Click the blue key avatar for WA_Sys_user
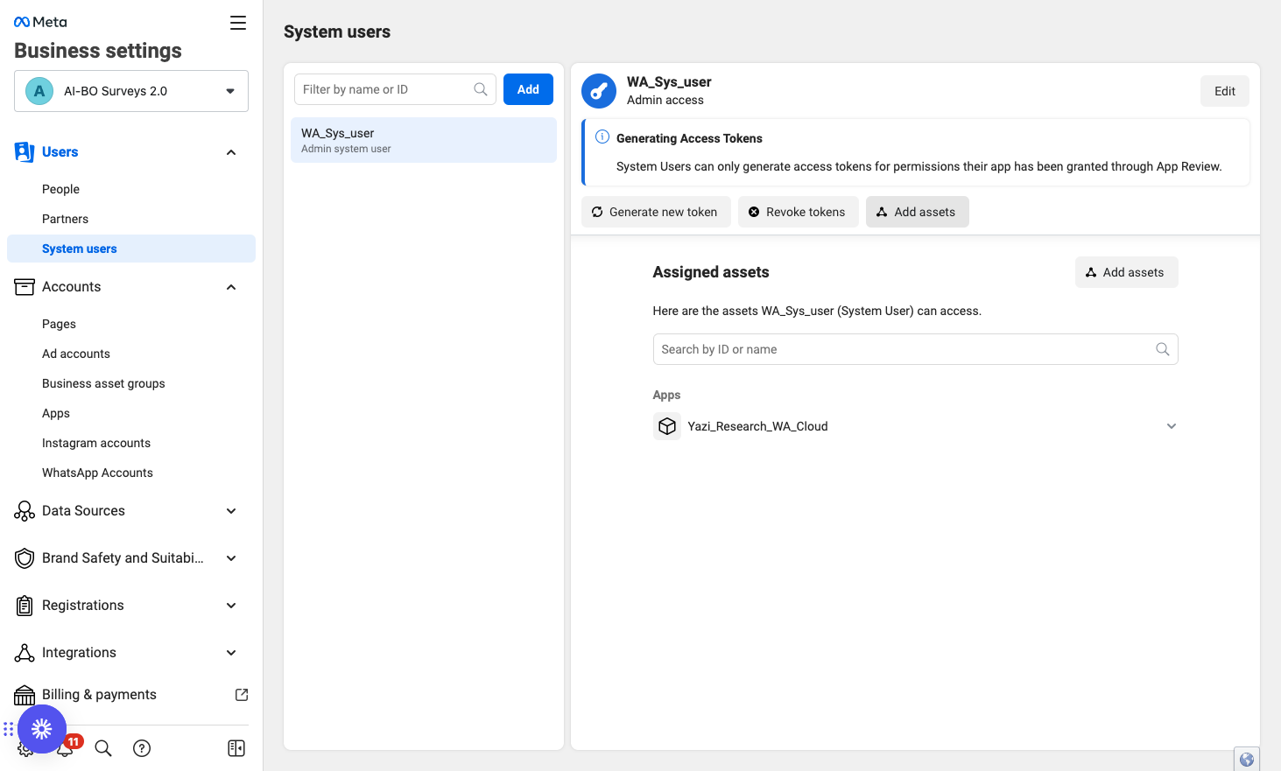 (x=599, y=91)
